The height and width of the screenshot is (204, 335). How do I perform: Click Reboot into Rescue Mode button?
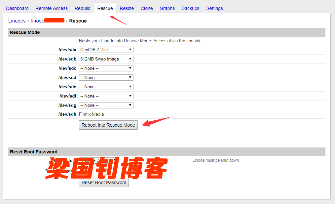(108, 125)
